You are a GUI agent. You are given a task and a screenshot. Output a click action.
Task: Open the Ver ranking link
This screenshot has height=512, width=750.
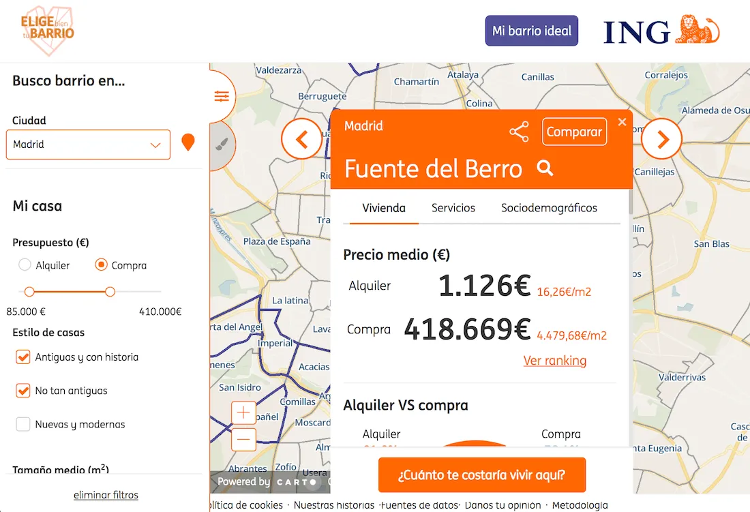coord(554,360)
